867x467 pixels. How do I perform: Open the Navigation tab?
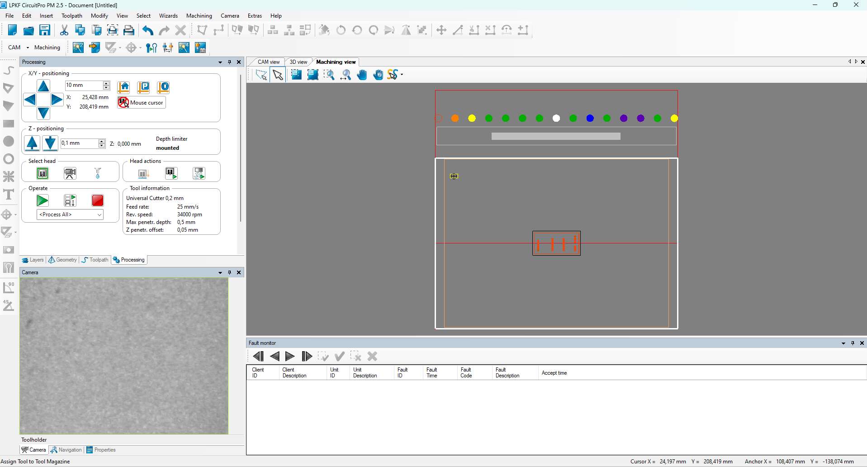click(66, 450)
